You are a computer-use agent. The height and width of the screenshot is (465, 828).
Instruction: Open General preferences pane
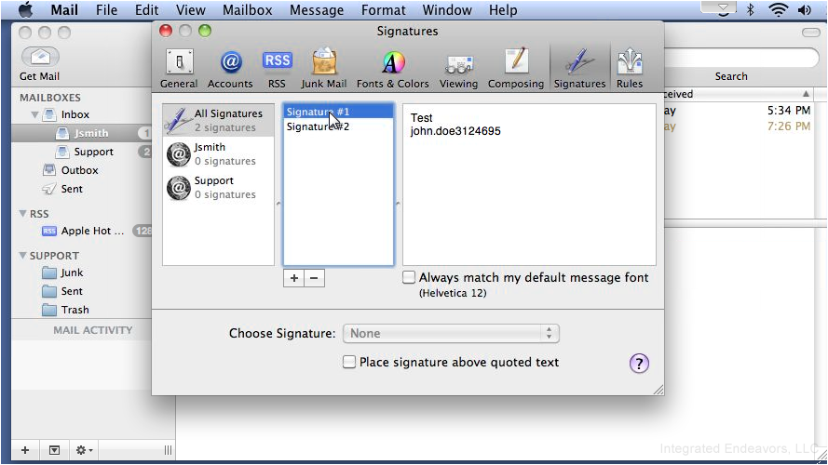coord(179,69)
